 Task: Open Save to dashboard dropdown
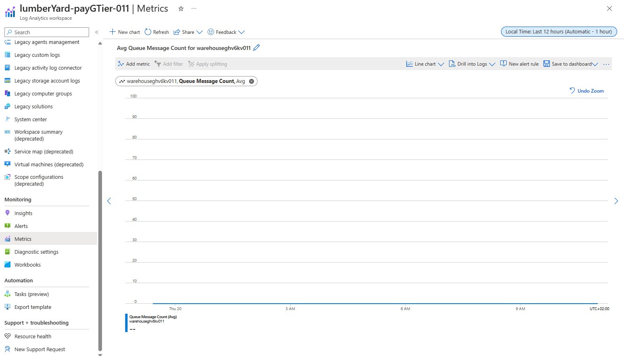click(571, 64)
